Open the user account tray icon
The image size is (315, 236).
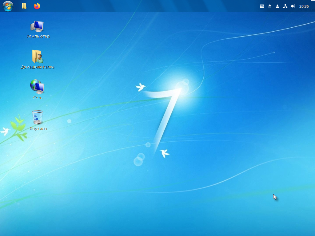(277, 6)
